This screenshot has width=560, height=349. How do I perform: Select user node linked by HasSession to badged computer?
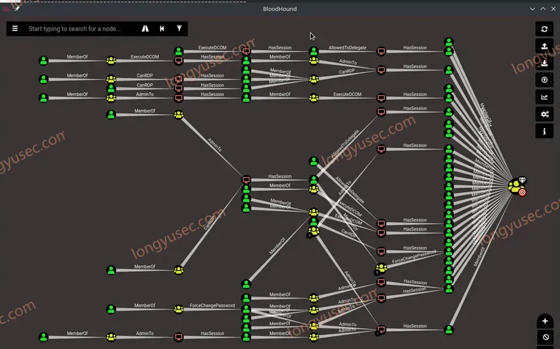pyautogui.click(x=449, y=330)
